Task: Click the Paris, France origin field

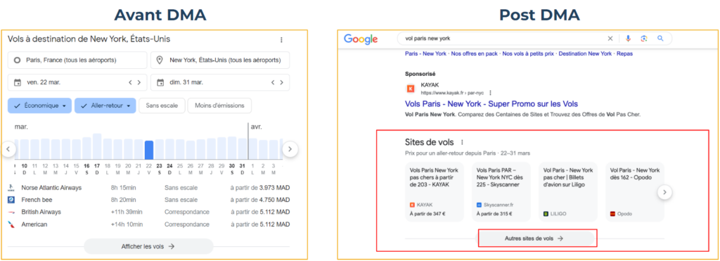Action: click(x=77, y=61)
